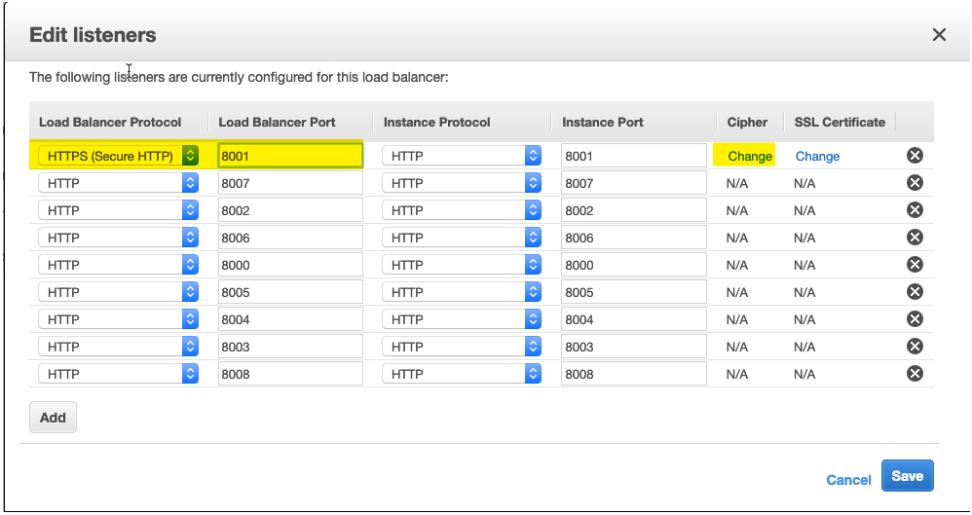Select the Instance Port field showing 8006
Viewport: 972px width, 515px height.
(633, 238)
